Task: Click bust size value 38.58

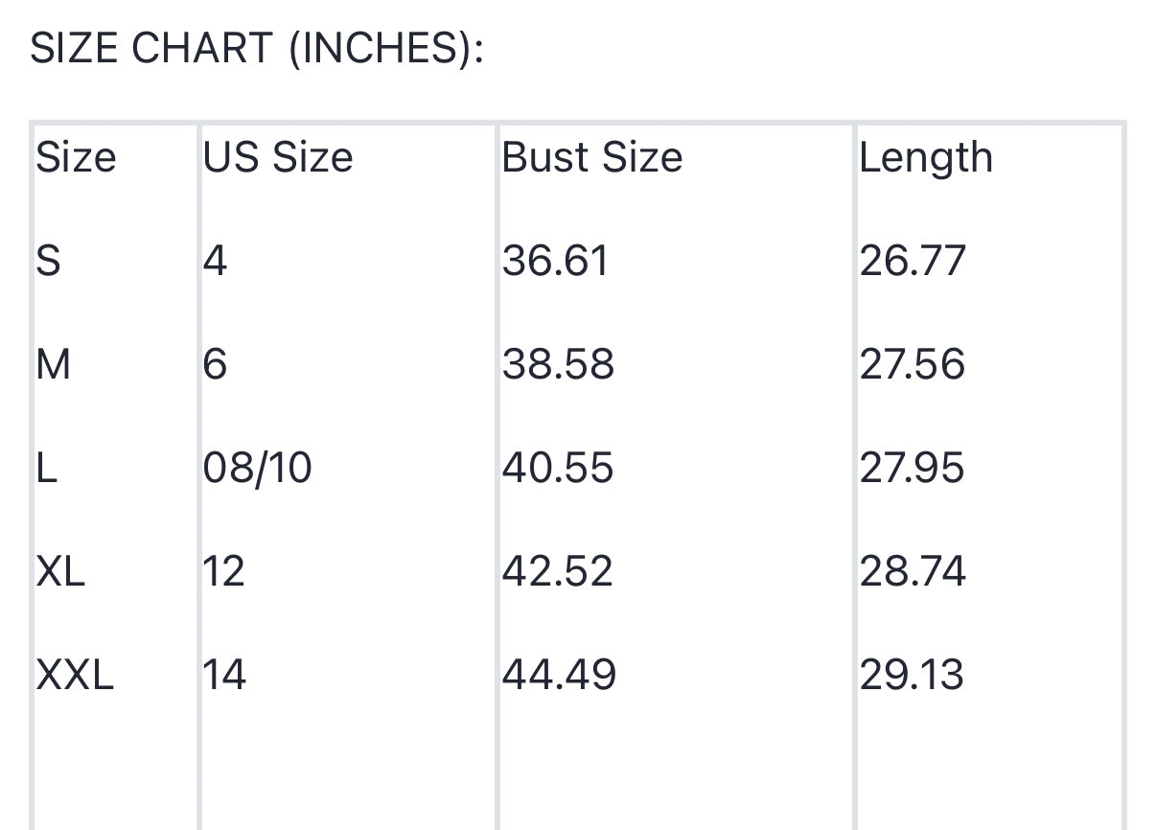Action: 558,364
